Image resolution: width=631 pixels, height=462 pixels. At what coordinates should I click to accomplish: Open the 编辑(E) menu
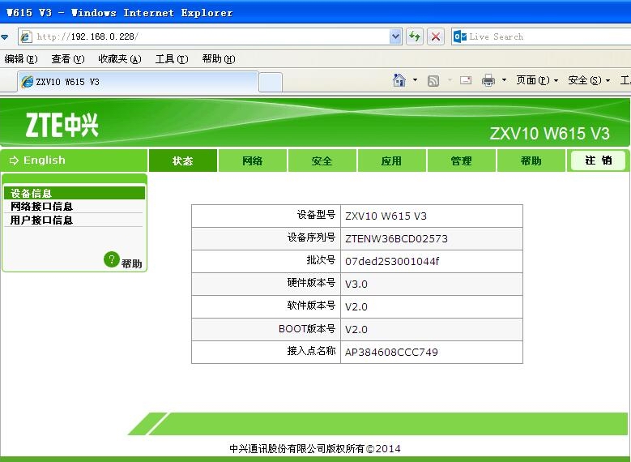(21, 59)
